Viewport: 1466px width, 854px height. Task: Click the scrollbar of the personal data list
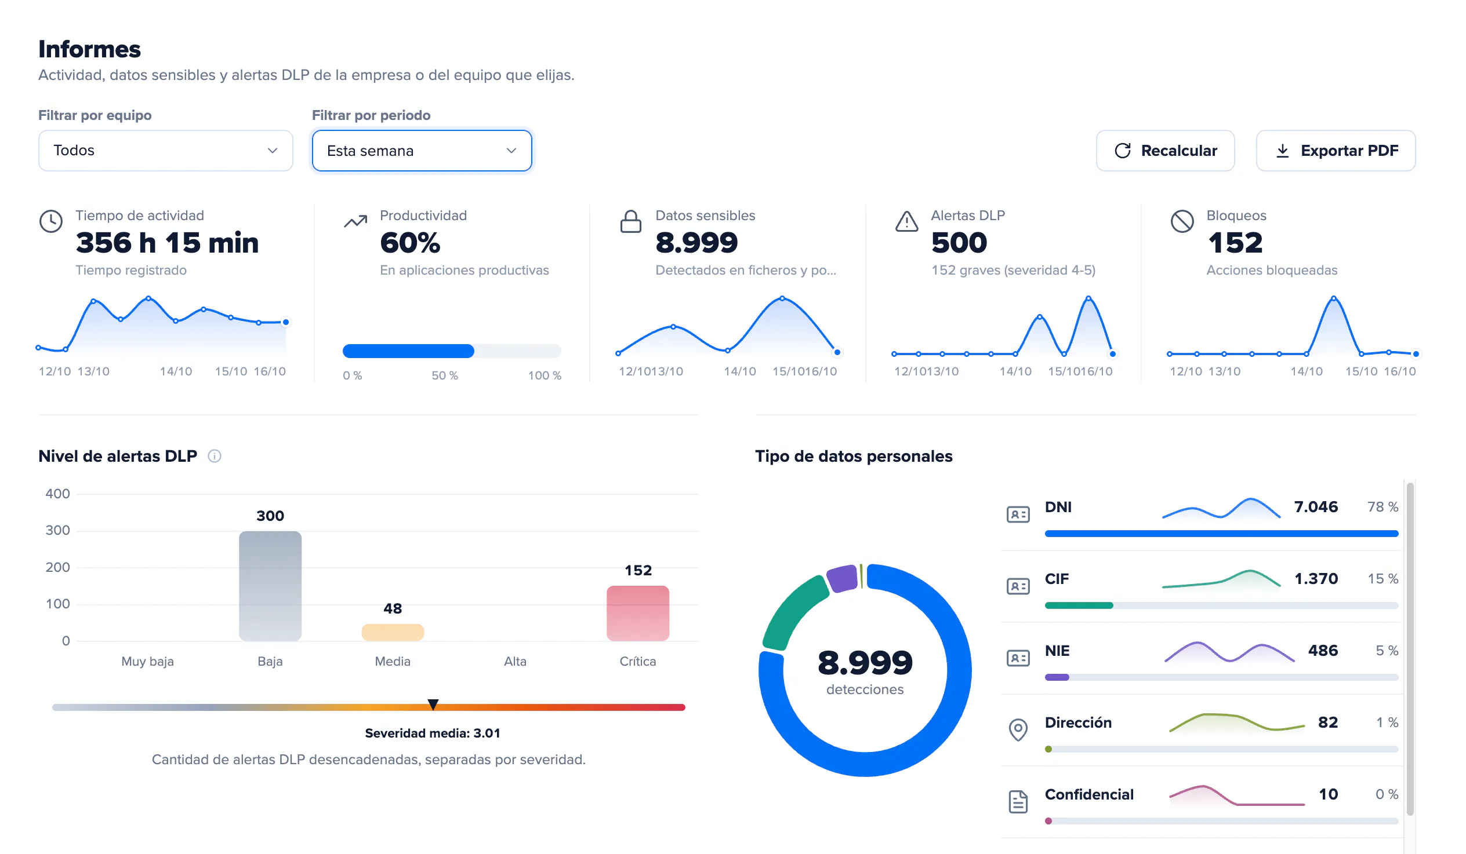coord(1410,648)
